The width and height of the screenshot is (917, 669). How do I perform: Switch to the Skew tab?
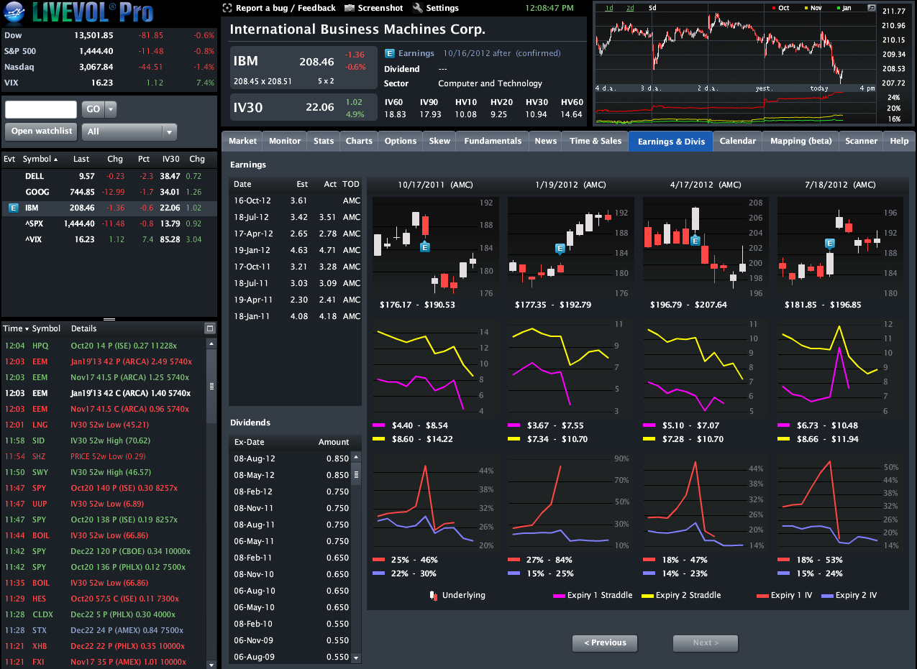coord(439,141)
